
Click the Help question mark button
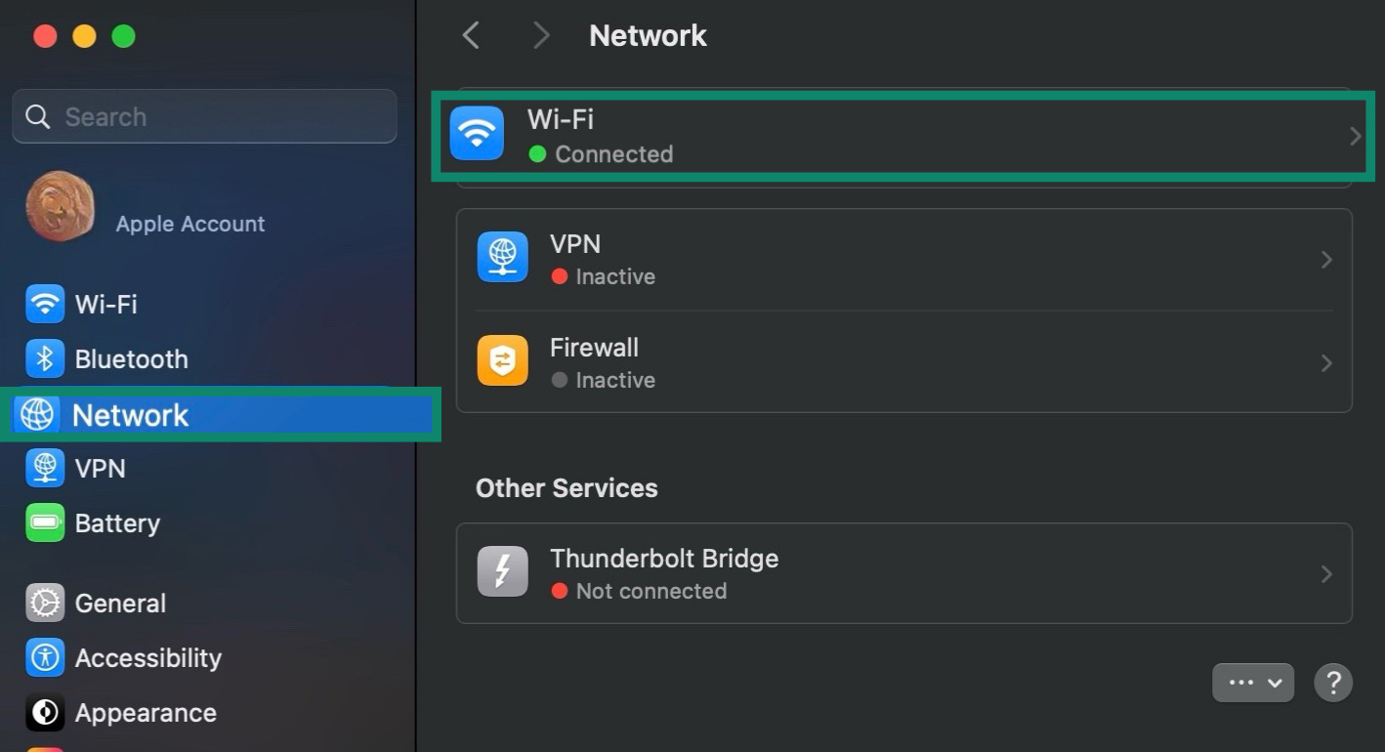click(x=1333, y=682)
